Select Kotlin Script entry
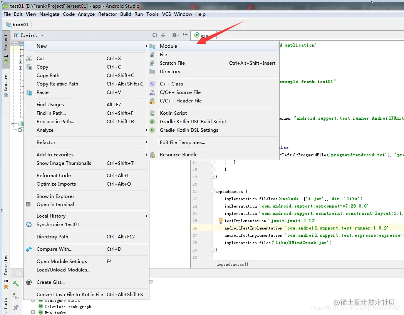The image size is (404, 315). (213, 113)
